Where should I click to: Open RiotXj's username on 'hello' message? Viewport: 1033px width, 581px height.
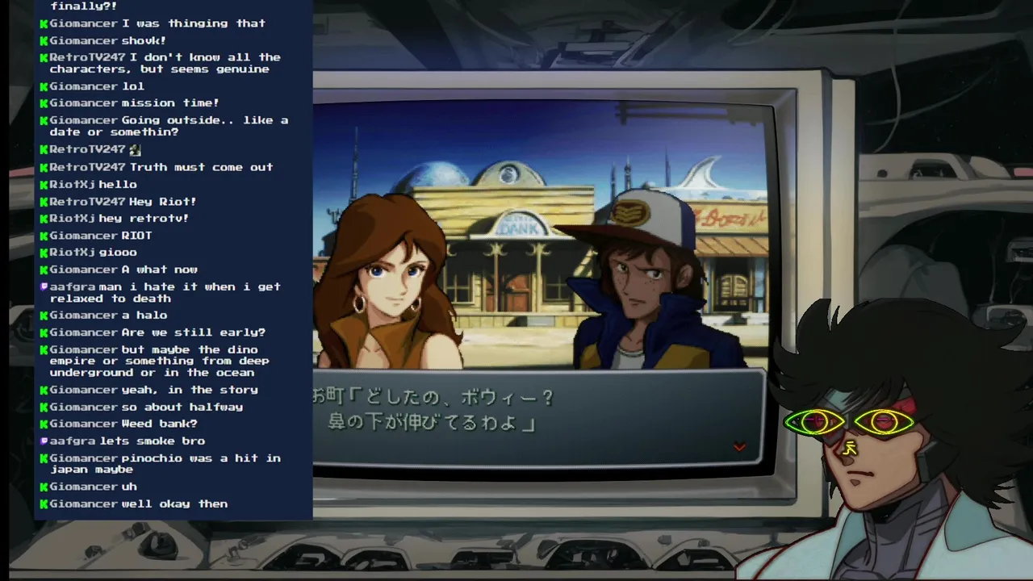[73, 185]
